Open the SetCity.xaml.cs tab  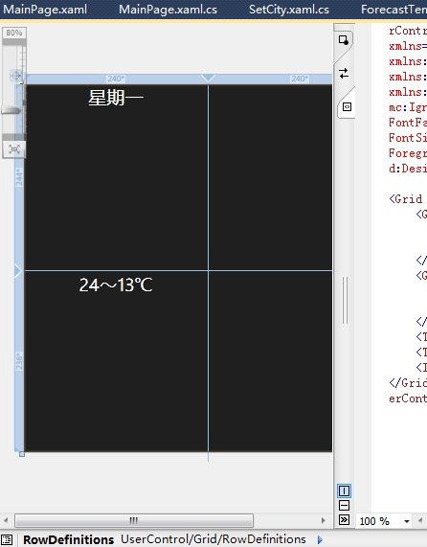pos(289,10)
